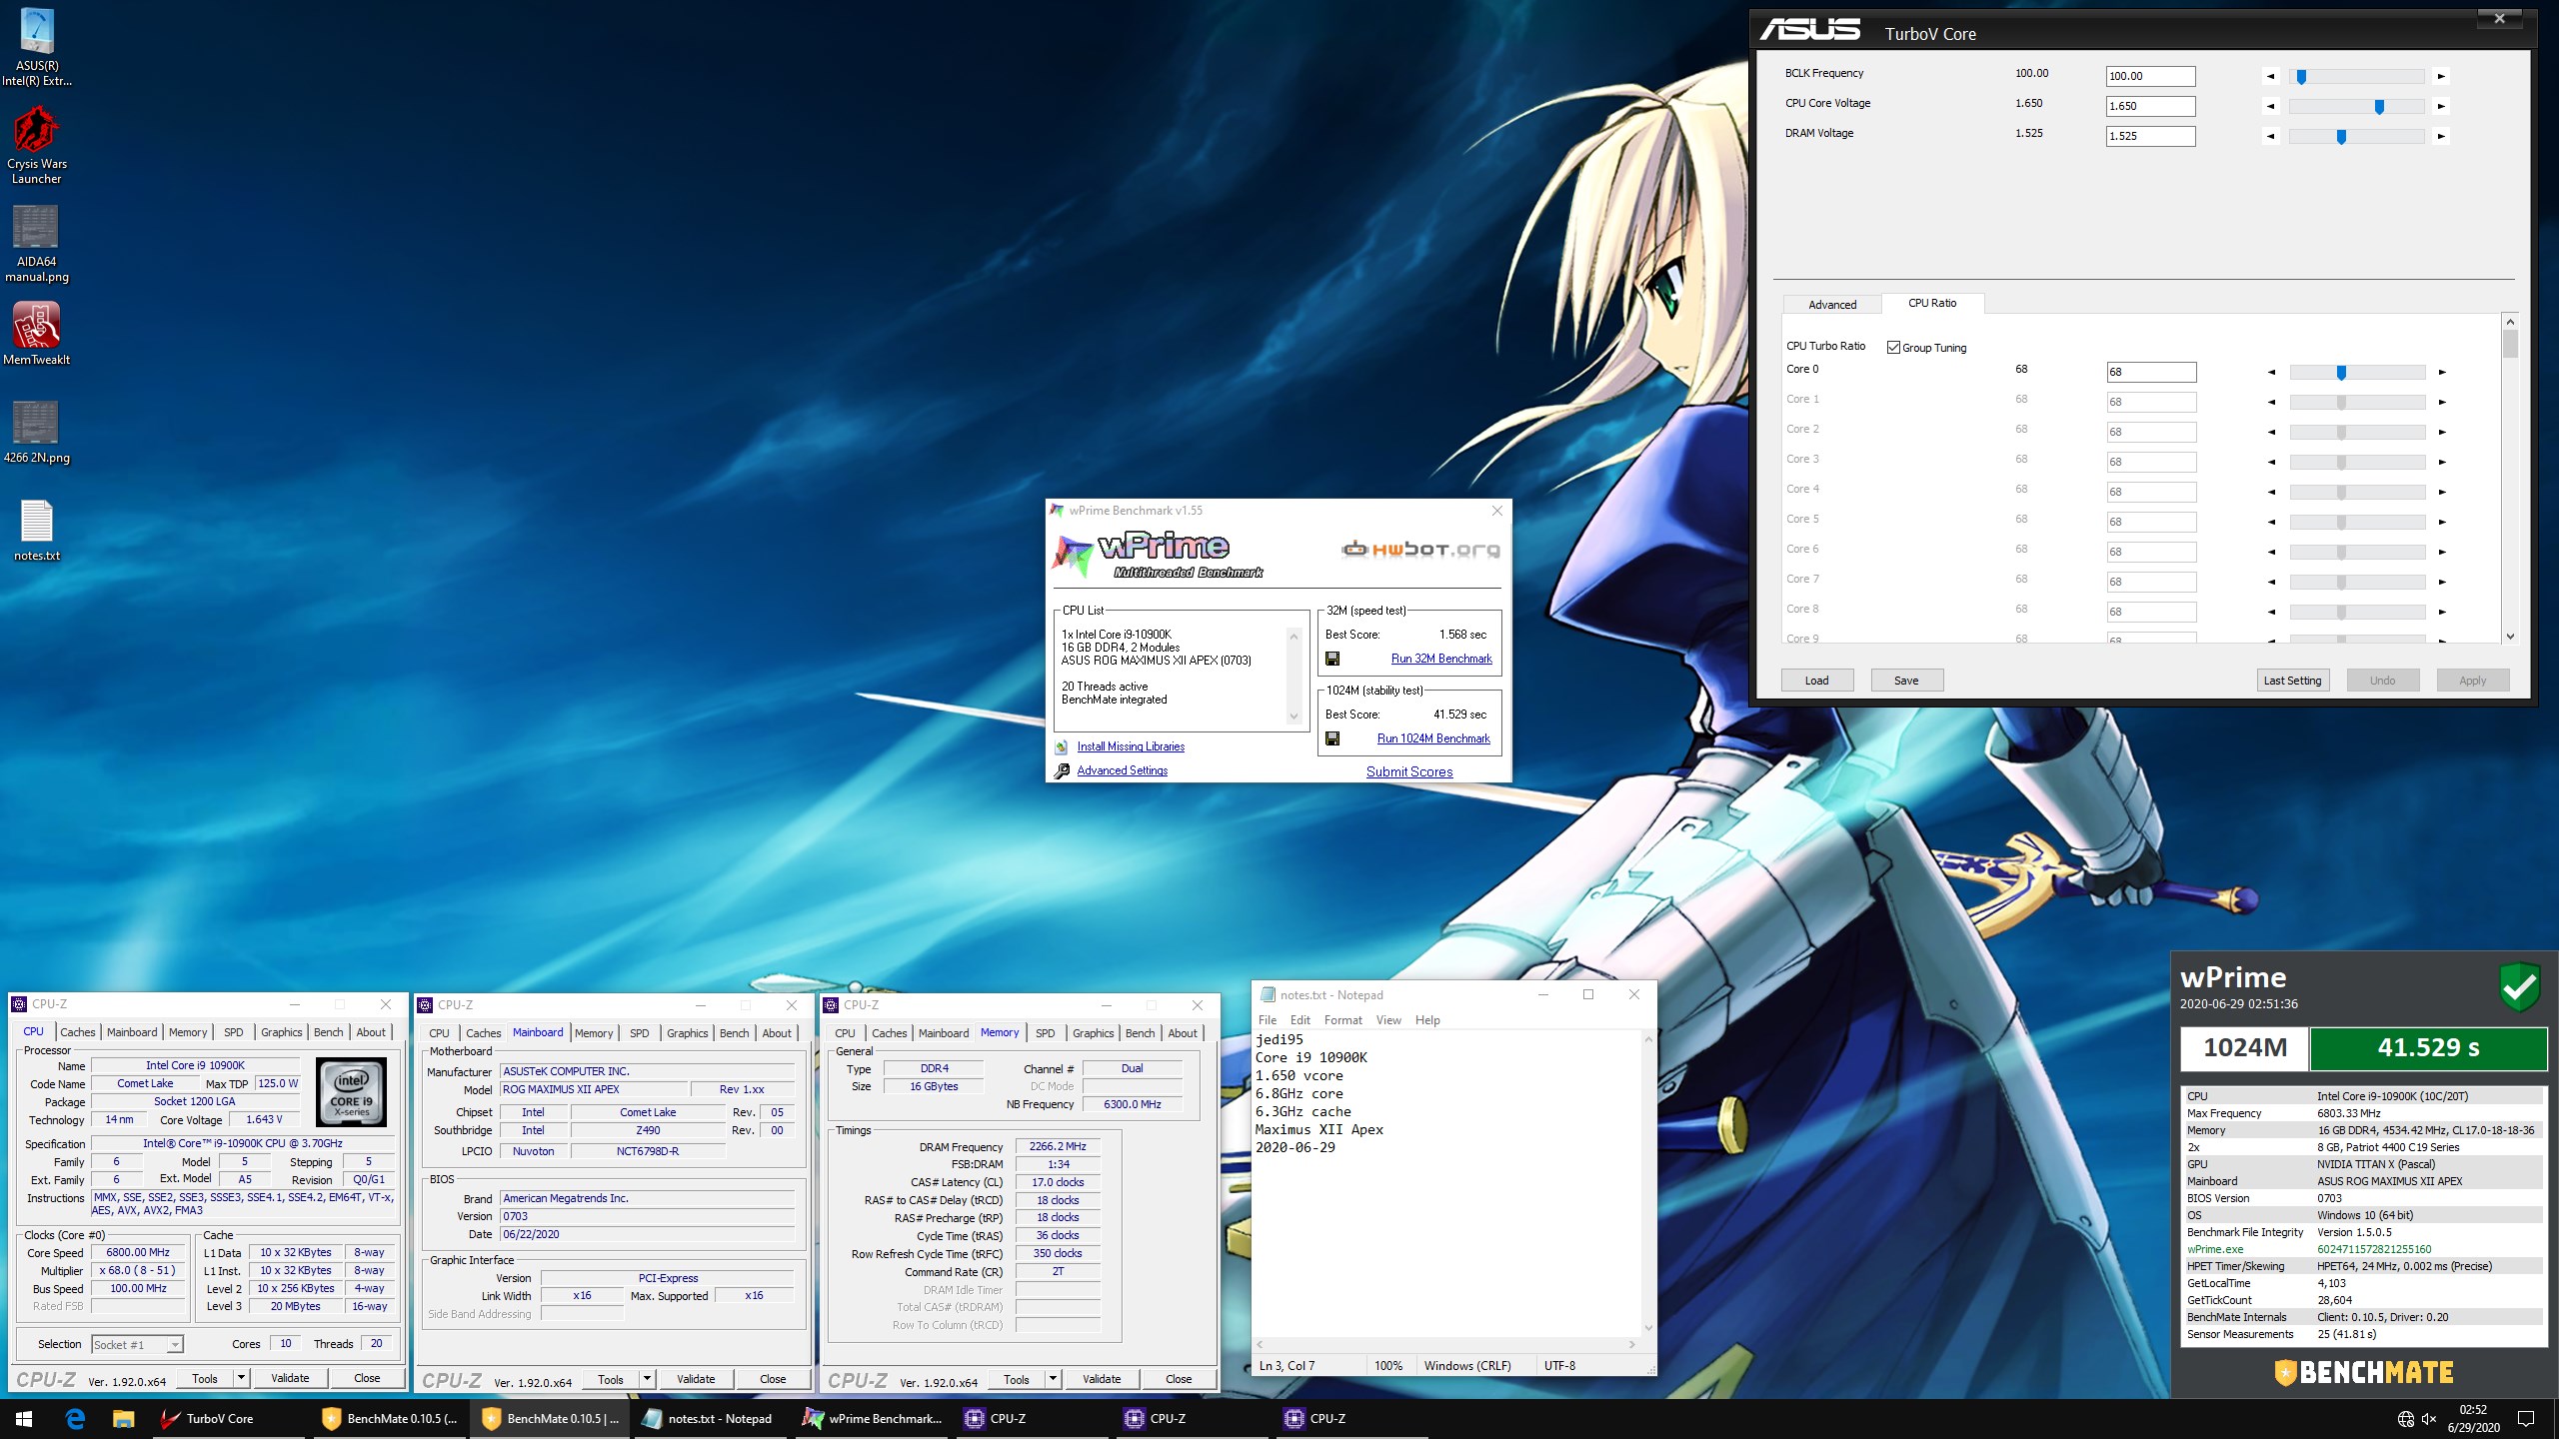2559x1439 pixels.
Task: Click the BCLK Frequency slider handle
Action: point(2301,76)
